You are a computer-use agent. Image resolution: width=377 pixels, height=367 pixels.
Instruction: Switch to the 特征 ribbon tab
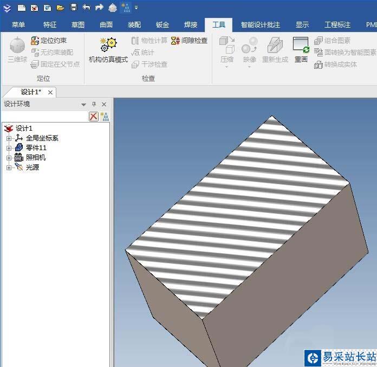tap(50, 24)
